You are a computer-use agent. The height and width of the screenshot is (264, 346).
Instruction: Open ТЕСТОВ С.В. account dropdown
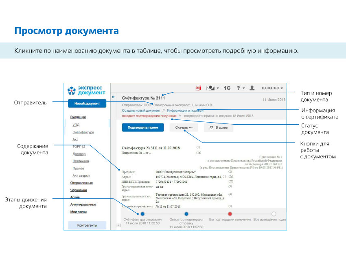click(x=272, y=88)
